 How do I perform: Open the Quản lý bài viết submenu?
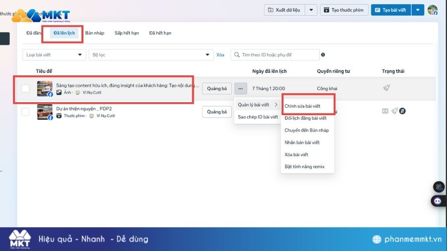pos(257,105)
